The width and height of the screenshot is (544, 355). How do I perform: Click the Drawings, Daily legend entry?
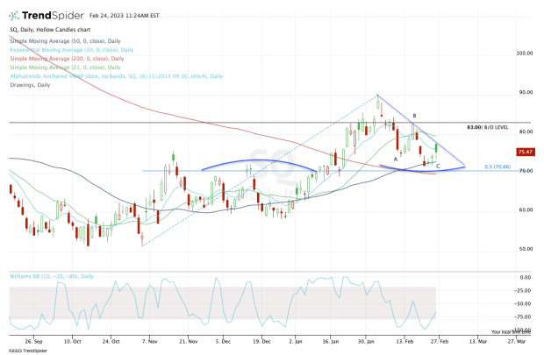coord(32,85)
